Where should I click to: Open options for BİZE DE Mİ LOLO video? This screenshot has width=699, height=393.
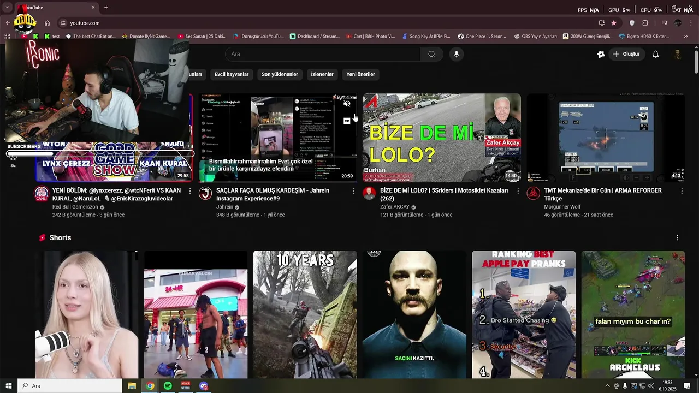point(518,191)
